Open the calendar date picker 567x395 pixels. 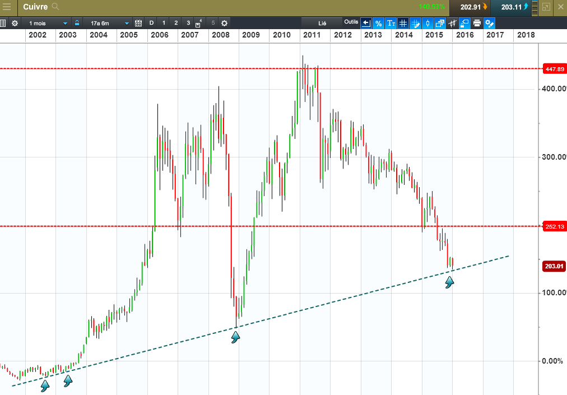138,23
